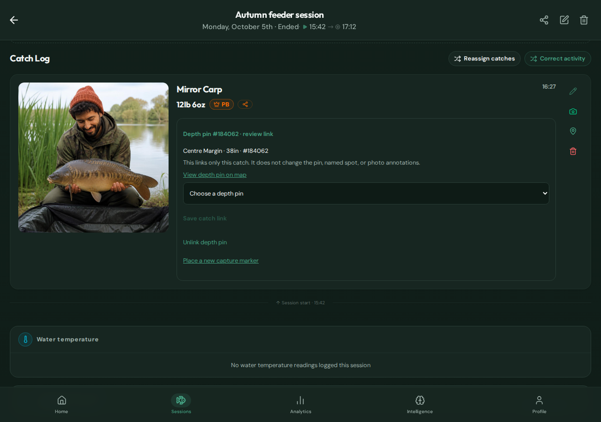This screenshot has width=601, height=422.
Task: Open the Home tab
Action: 62,405
